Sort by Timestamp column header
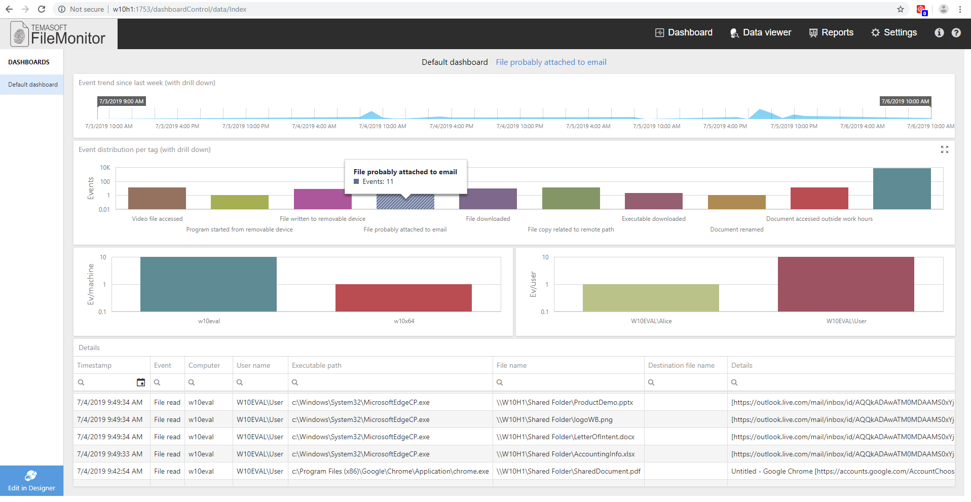Screen dimensions: 971x502 pyautogui.click(x=94, y=365)
